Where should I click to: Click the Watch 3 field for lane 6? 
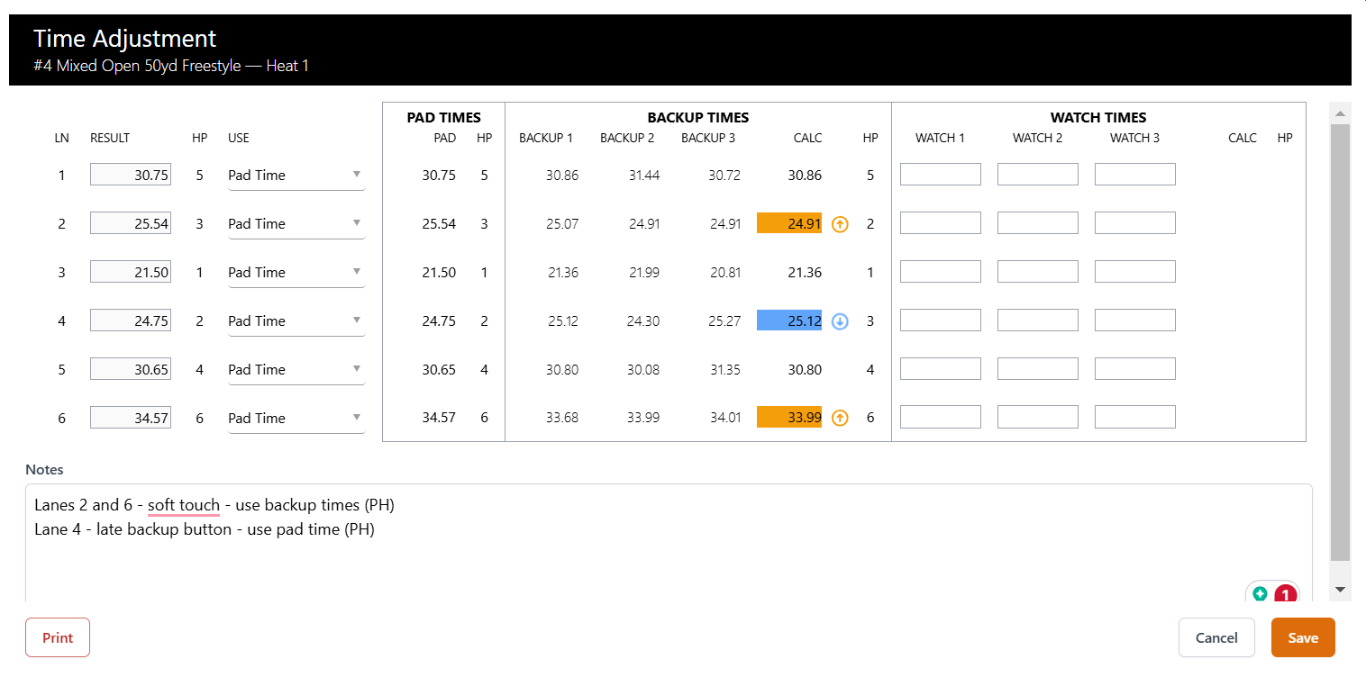coord(1135,418)
